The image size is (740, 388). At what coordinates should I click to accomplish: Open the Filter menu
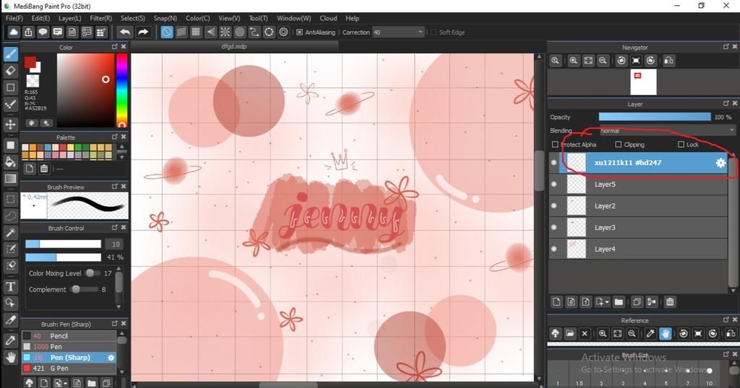pyautogui.click(x=101, y=18)
